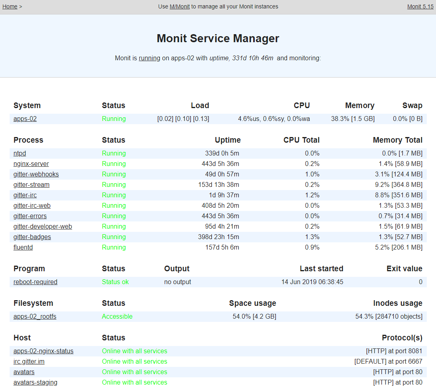
Task: Open the irc.gitter.im host link
Action: click(29, 361)
